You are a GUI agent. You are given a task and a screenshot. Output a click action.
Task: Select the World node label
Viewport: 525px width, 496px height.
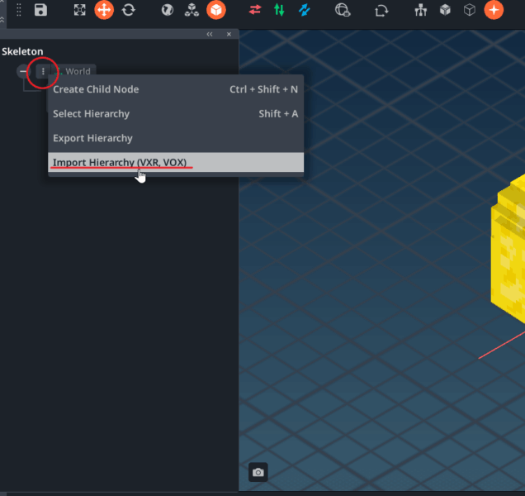(78, 71)
